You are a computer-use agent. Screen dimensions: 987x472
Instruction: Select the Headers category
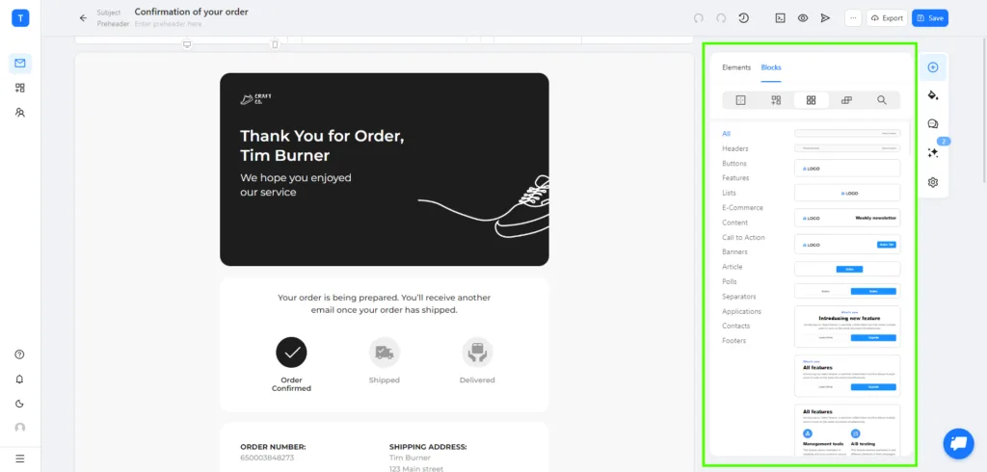735,148
